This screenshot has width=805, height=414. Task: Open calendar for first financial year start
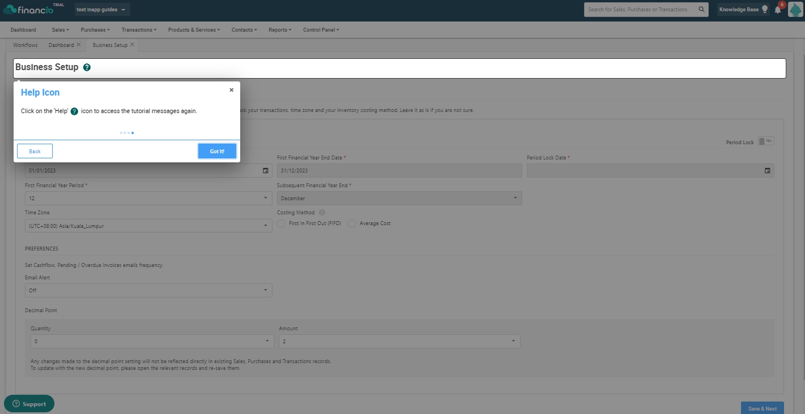(x=266, y=171)
